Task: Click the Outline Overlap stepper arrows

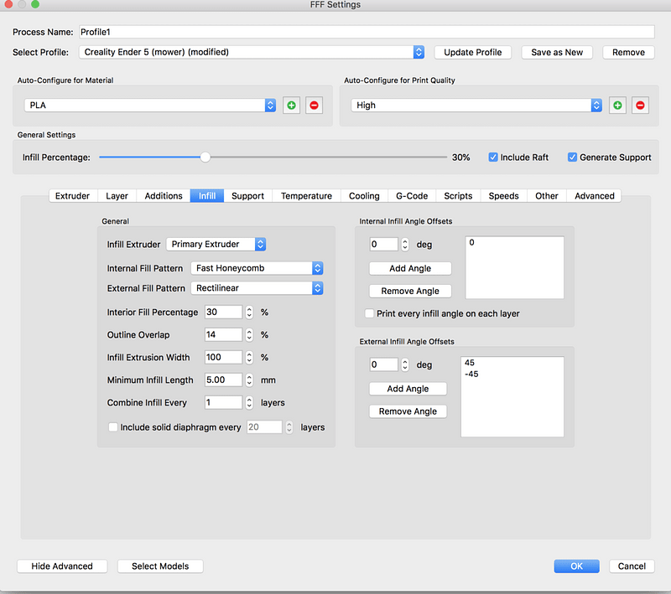Action: coord(249,334)
